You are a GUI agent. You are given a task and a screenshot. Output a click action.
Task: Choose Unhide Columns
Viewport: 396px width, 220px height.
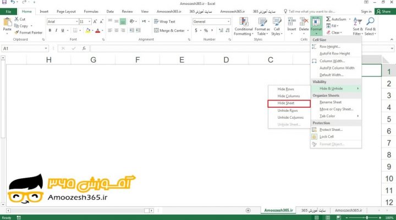tap(289, 118)
